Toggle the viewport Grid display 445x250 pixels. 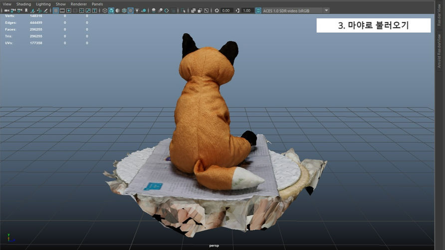coord(56,10)
